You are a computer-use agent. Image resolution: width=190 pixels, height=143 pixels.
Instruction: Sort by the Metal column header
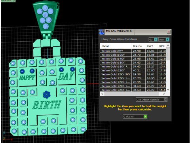point(116,46)
